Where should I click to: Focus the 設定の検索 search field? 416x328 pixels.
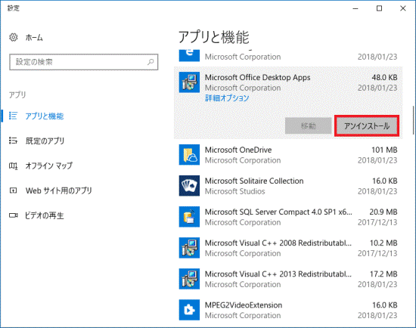point(83,62)
